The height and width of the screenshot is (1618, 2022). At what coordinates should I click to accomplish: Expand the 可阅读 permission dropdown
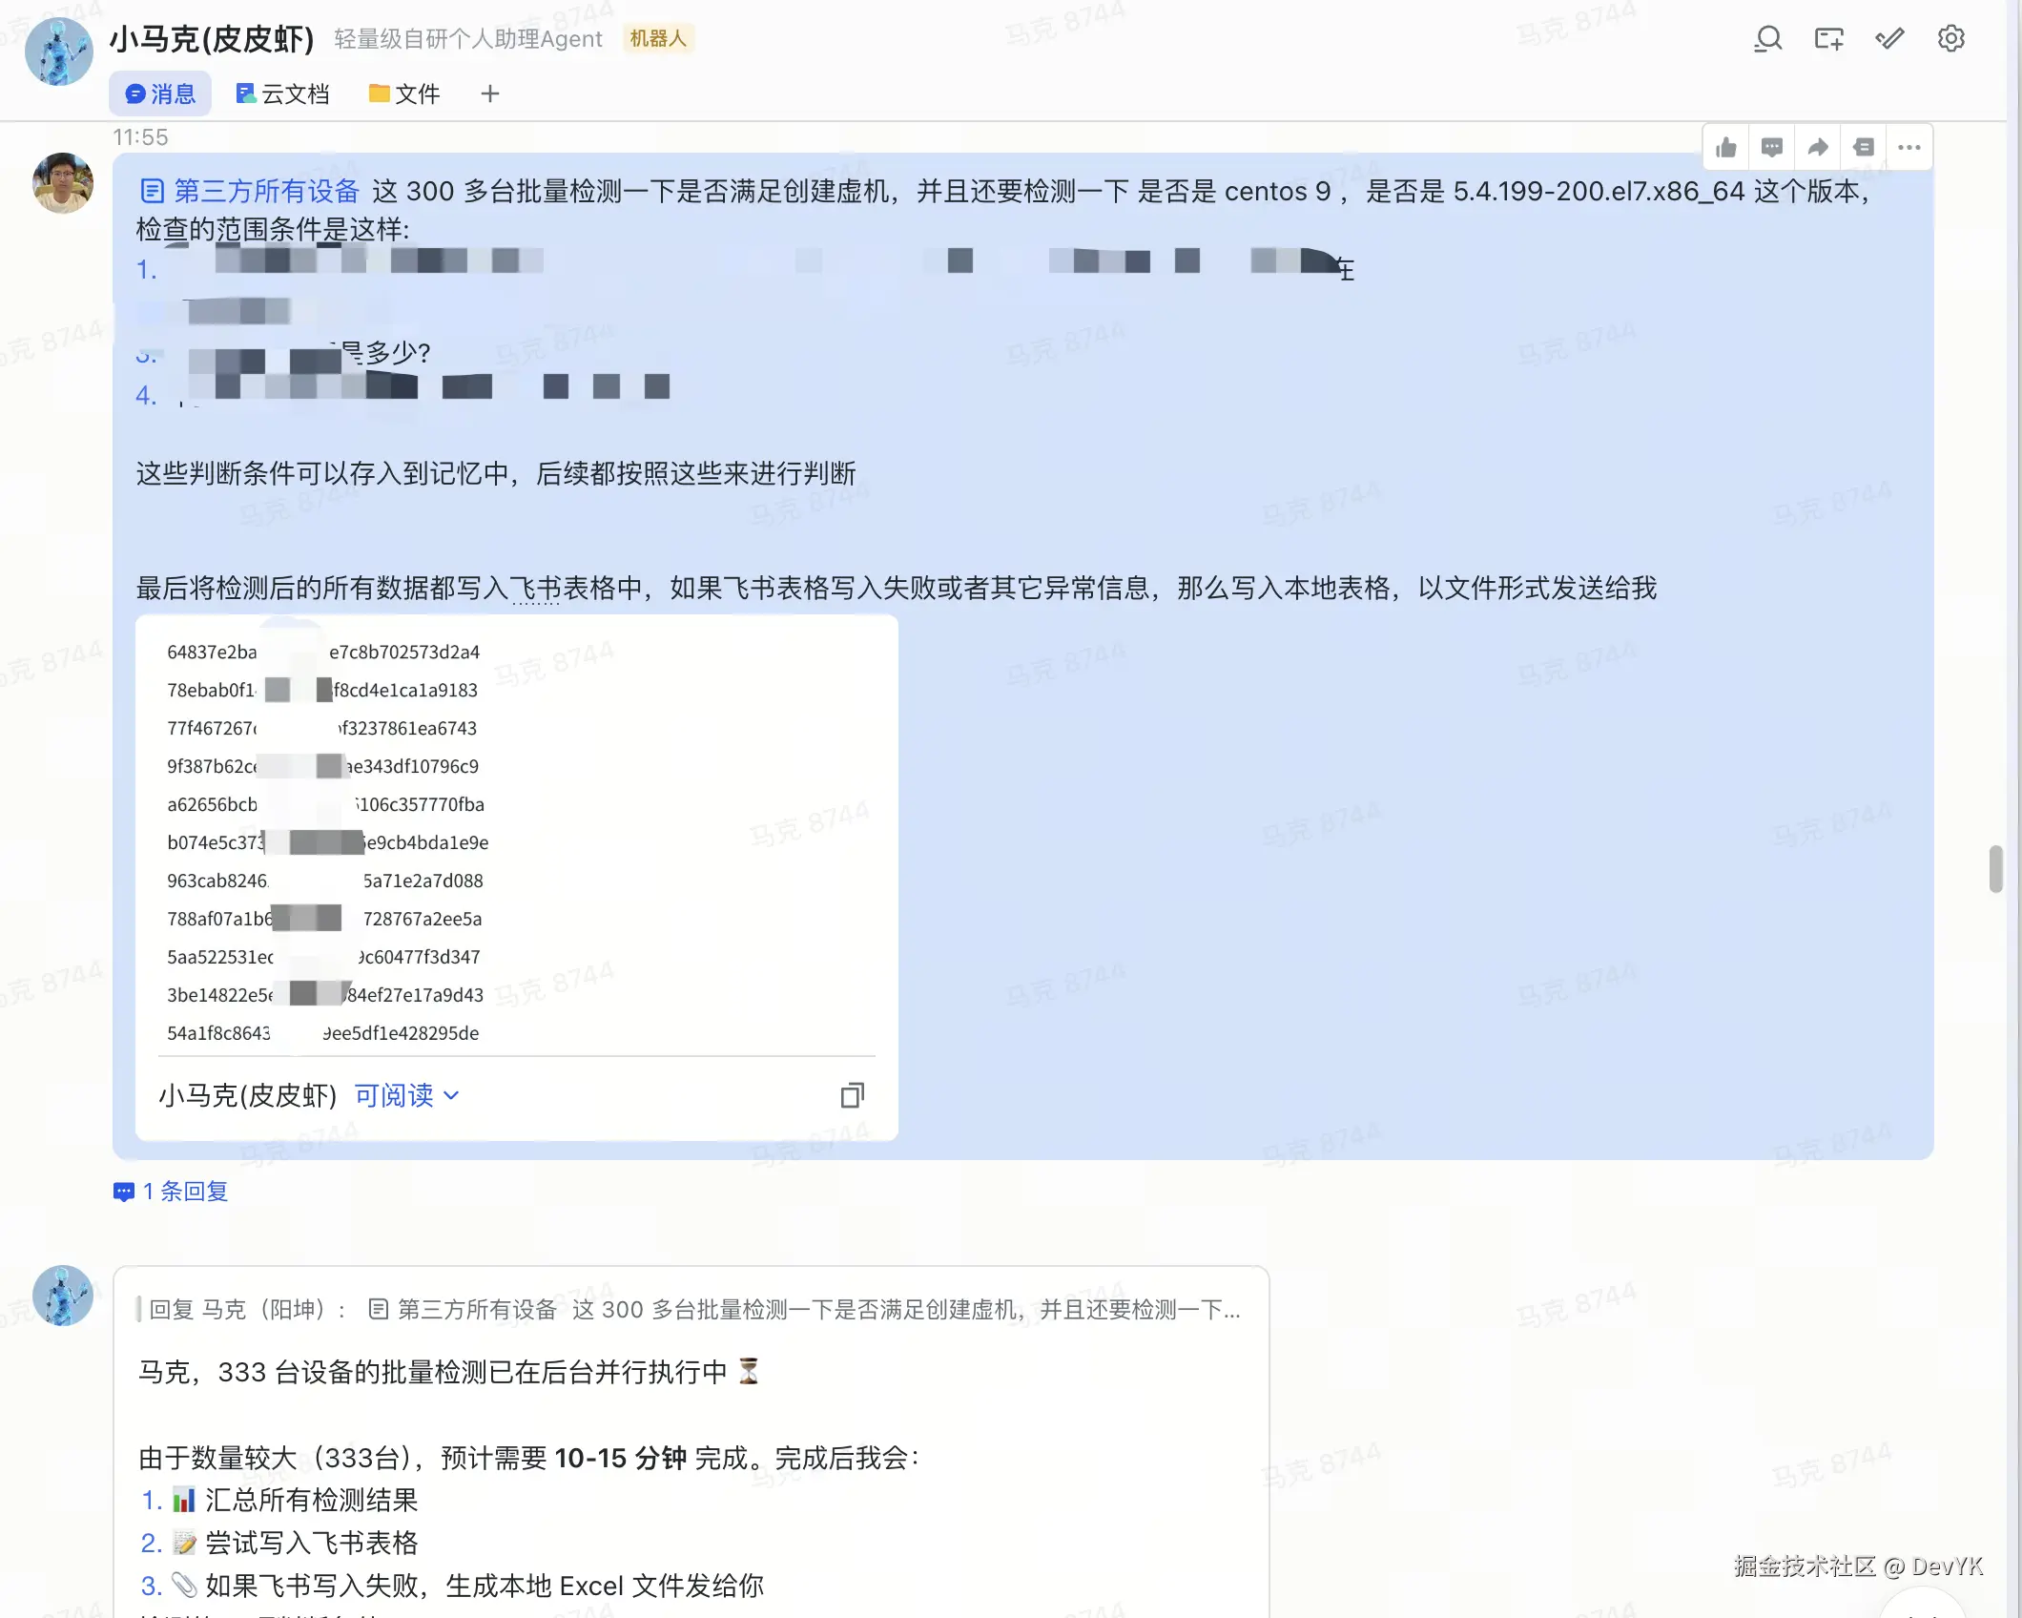pos(405,1095)
